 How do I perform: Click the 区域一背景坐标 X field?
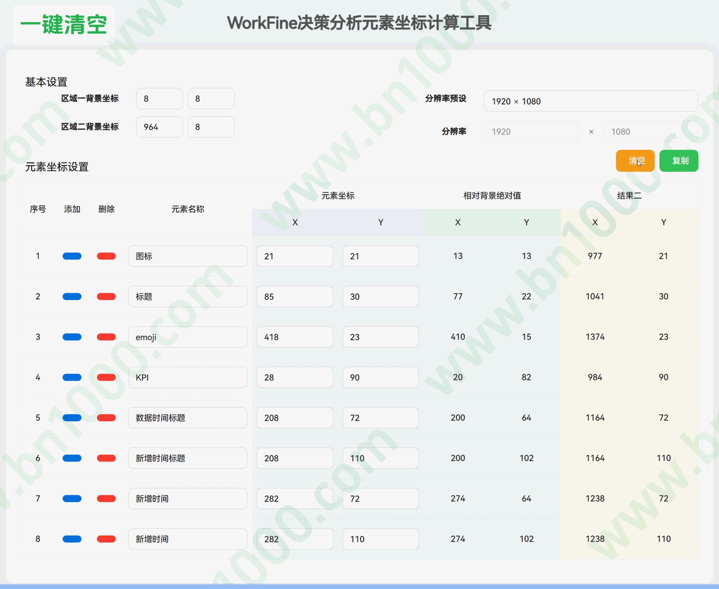(160, 99)
